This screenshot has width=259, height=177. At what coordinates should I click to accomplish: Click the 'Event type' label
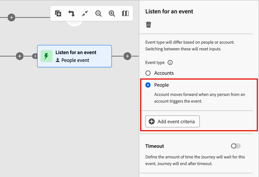(x=155, y=62)
